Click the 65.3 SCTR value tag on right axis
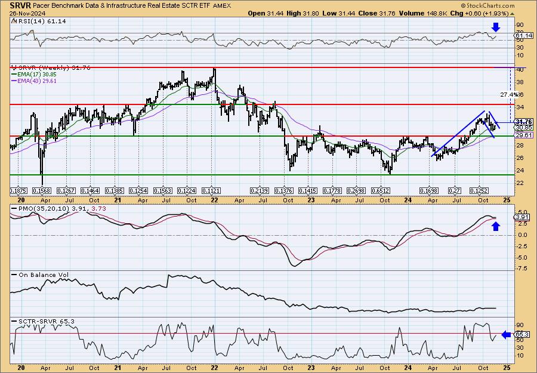The image size is (537, 373). click(522, 335)
